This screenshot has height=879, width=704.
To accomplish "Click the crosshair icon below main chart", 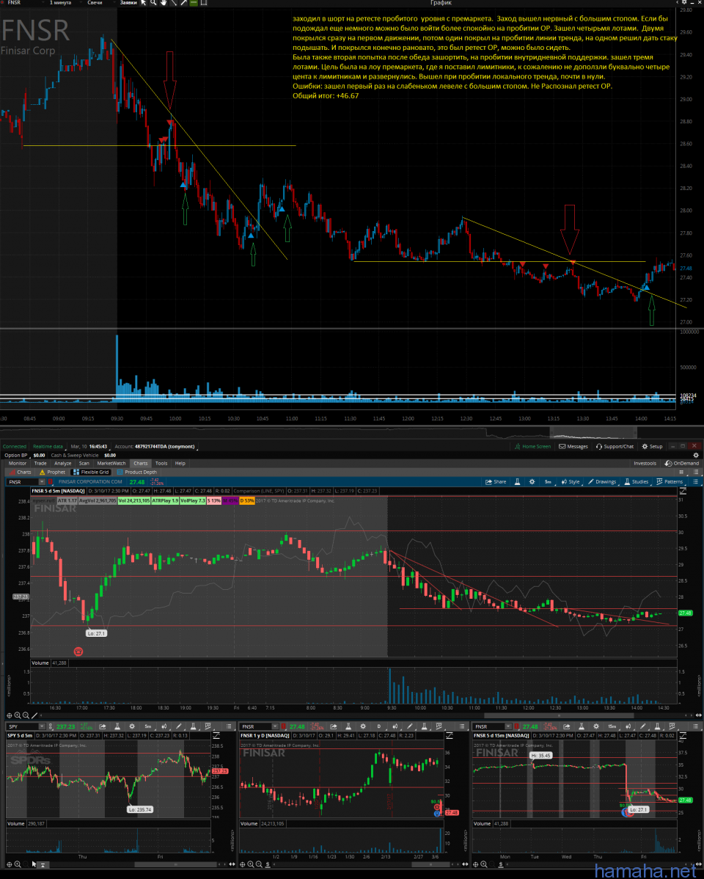I will tap(9, 715).
